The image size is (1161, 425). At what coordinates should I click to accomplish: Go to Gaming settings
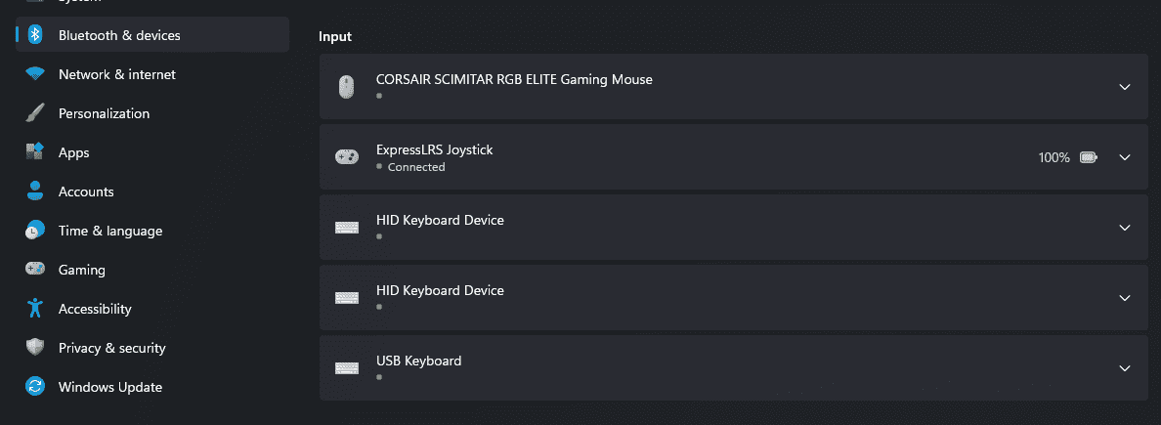[82, 270]
